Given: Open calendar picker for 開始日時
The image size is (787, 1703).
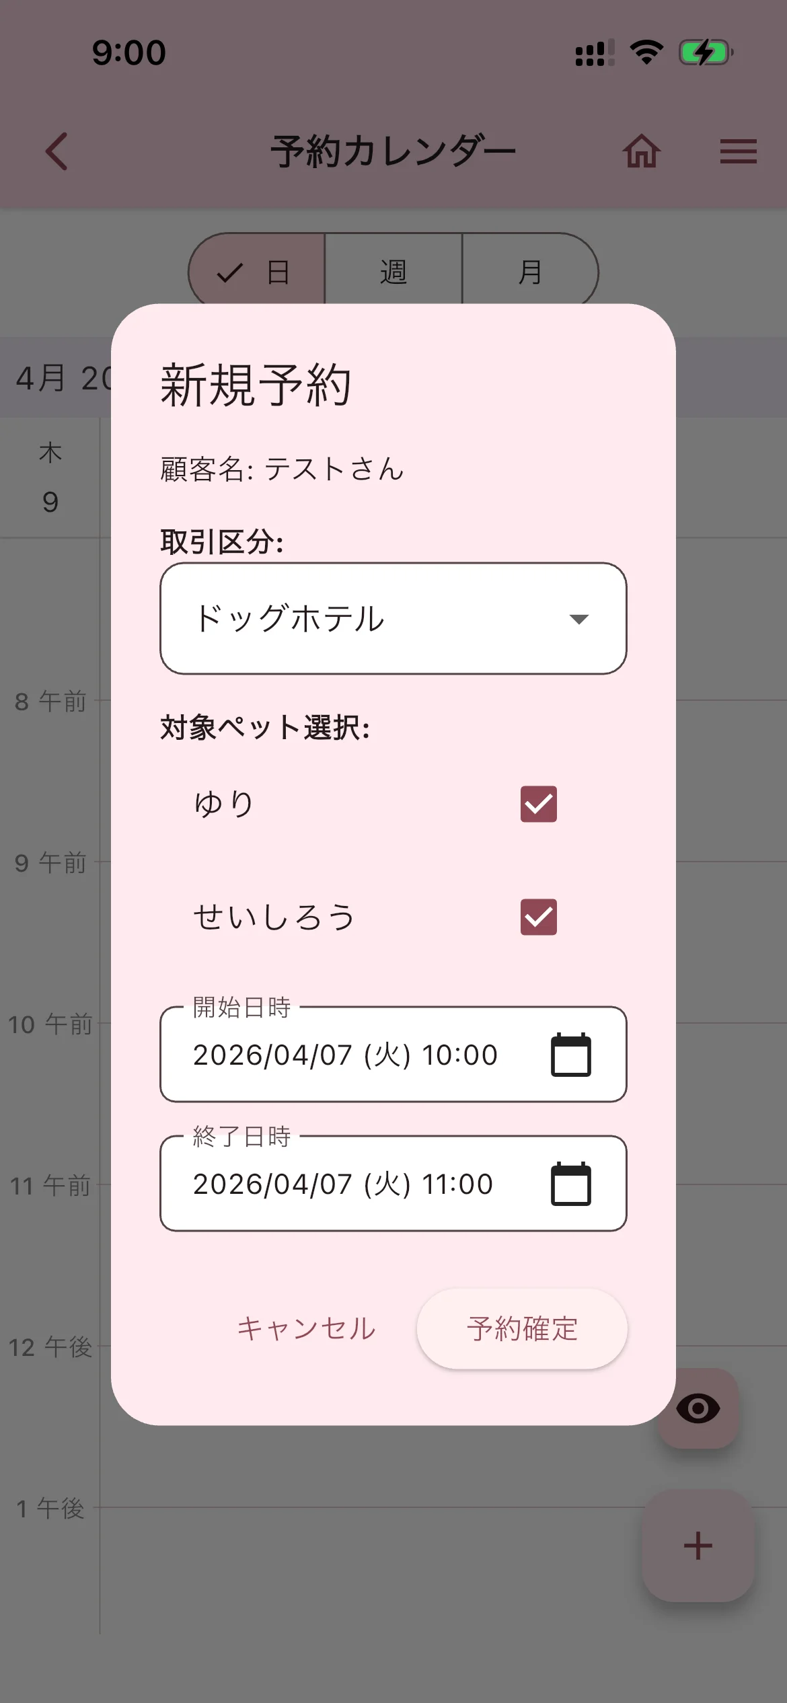Looking at the screenshot, I should click(570, 1055).
